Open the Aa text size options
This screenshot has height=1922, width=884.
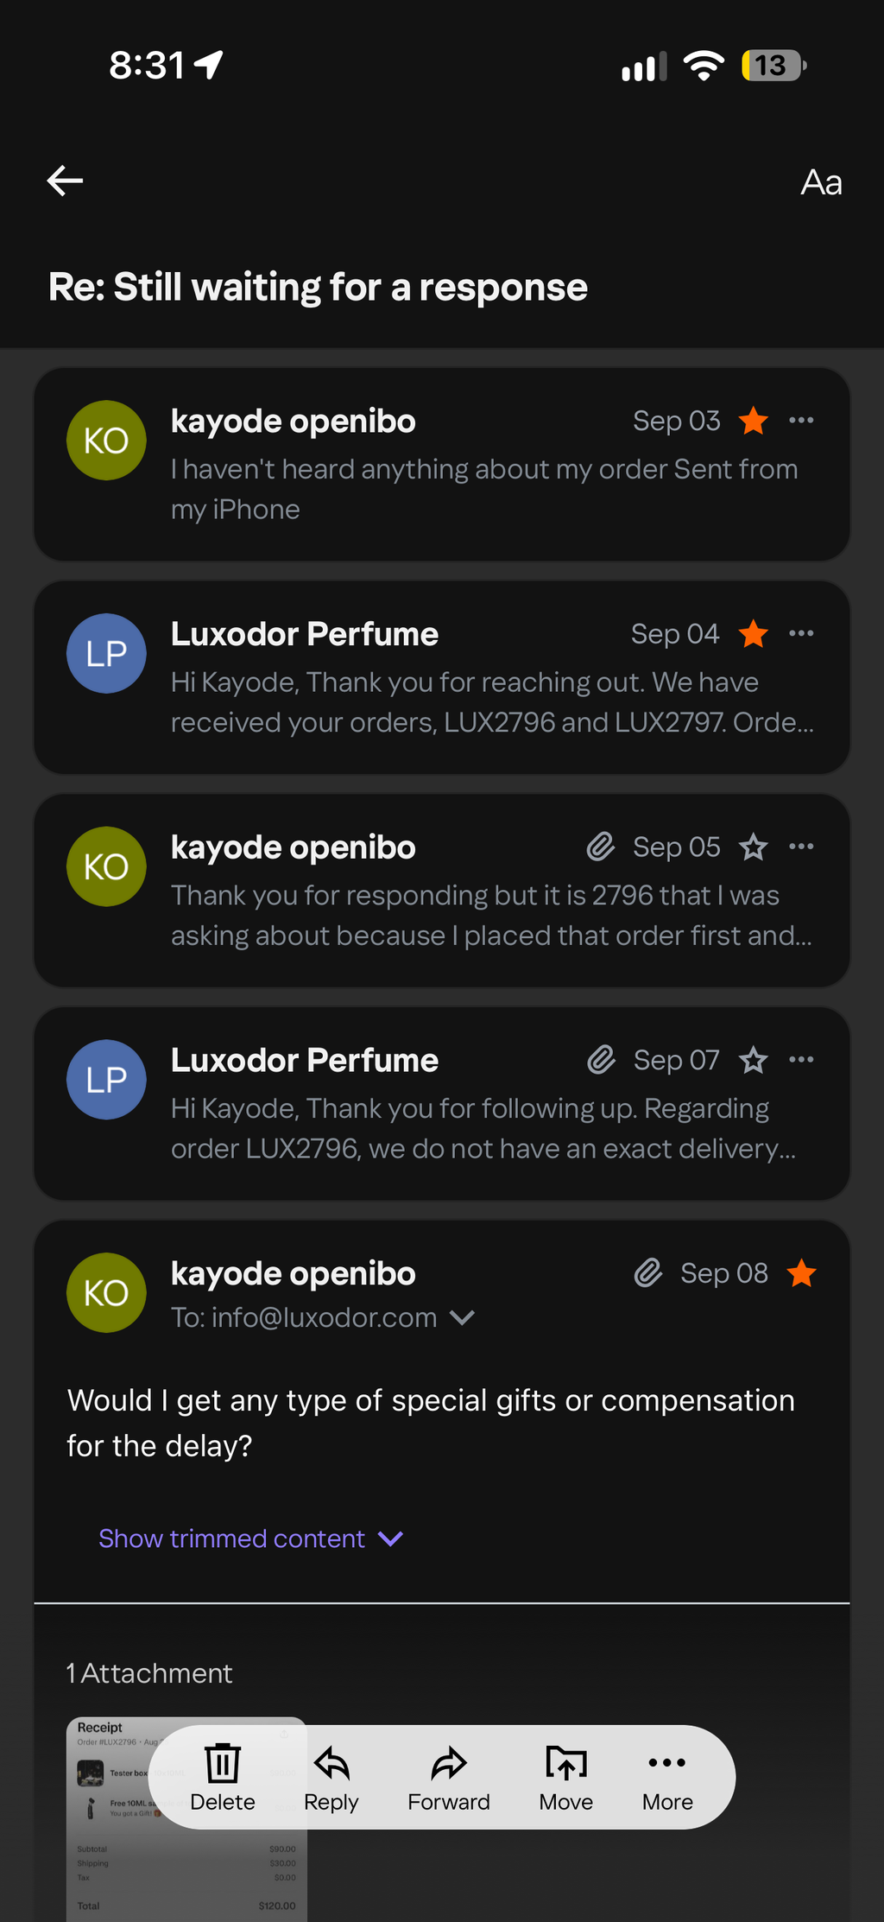821,182
